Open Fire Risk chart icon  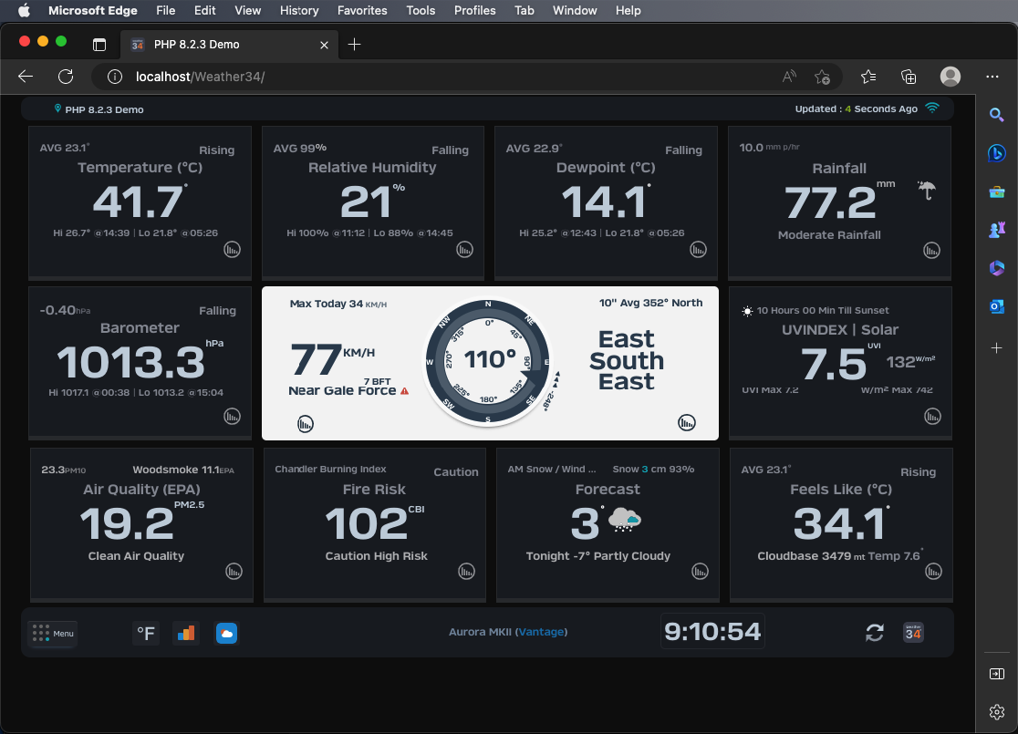coord(466,571)
